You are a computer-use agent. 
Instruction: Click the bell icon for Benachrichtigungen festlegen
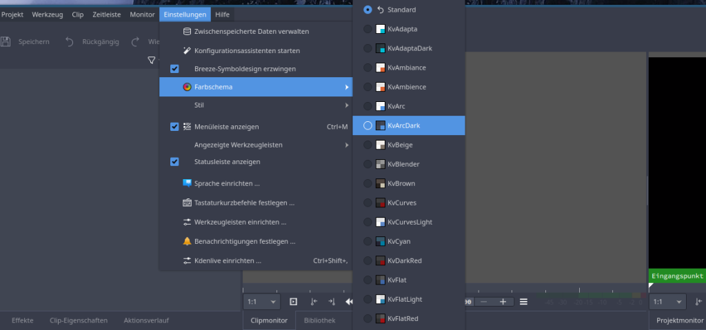point(187,242)
